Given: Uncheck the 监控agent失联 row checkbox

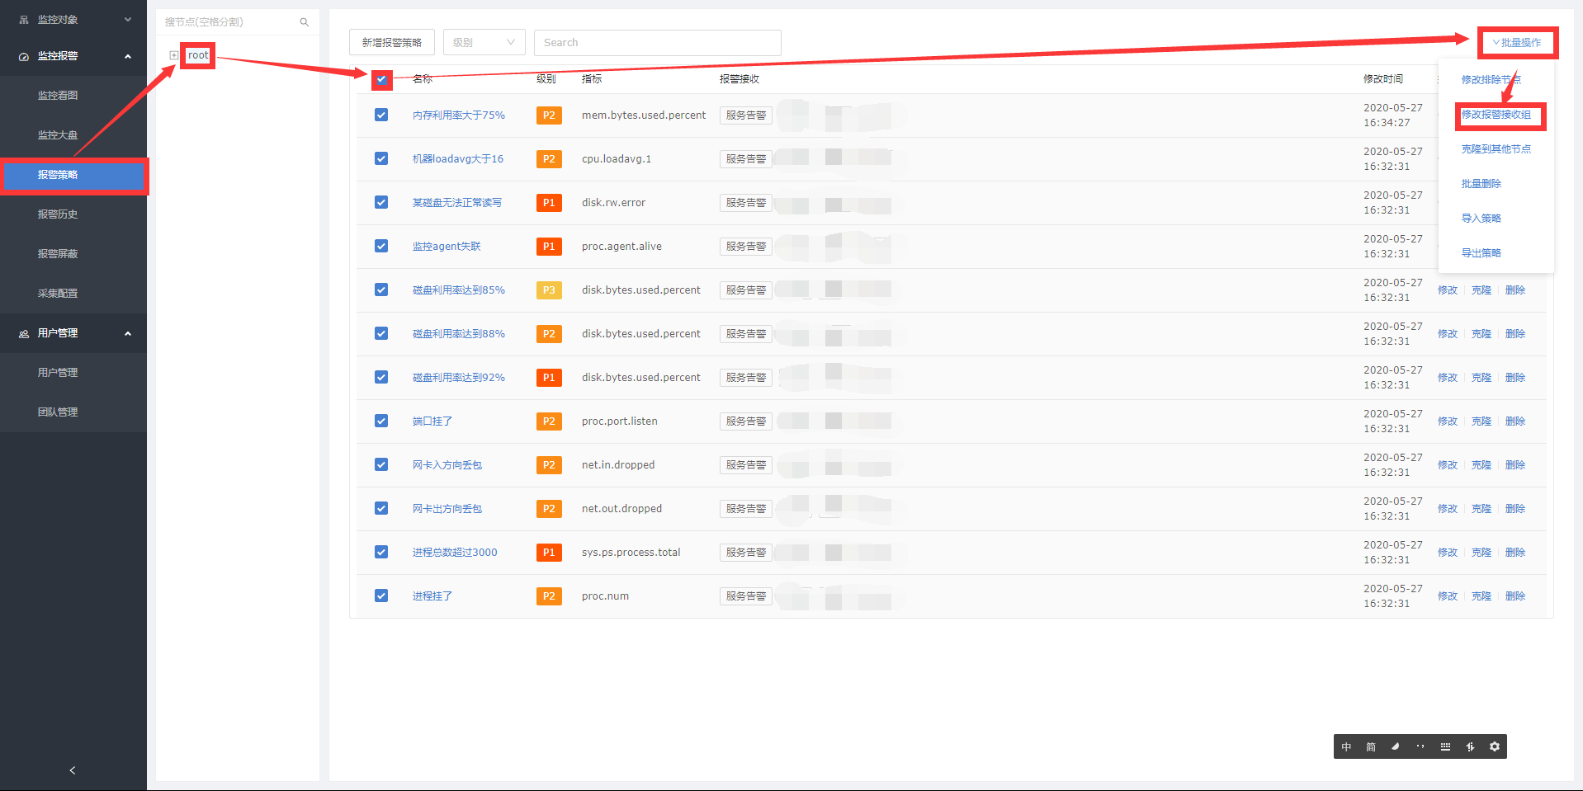Looking at the screenshot, I should coord(381,246).
